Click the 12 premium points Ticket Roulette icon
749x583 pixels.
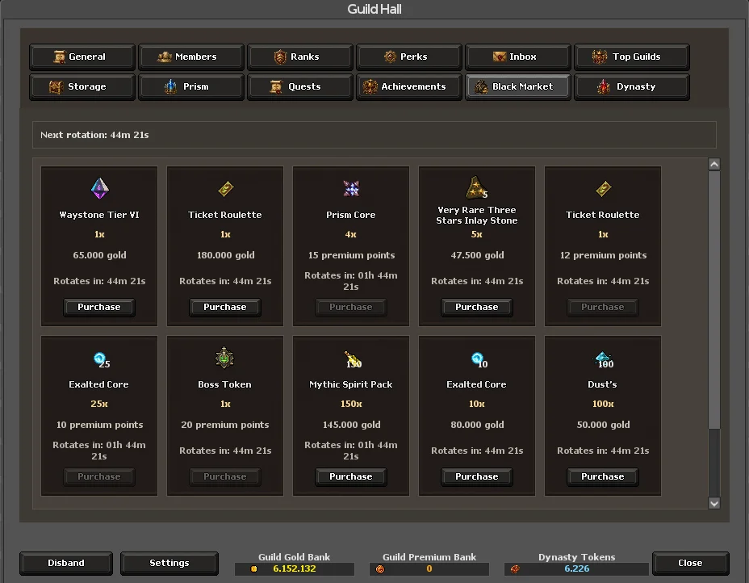(603, 189)
